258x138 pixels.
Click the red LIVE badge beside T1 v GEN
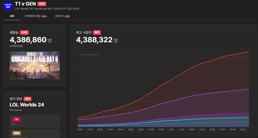(x=42, y=4)
